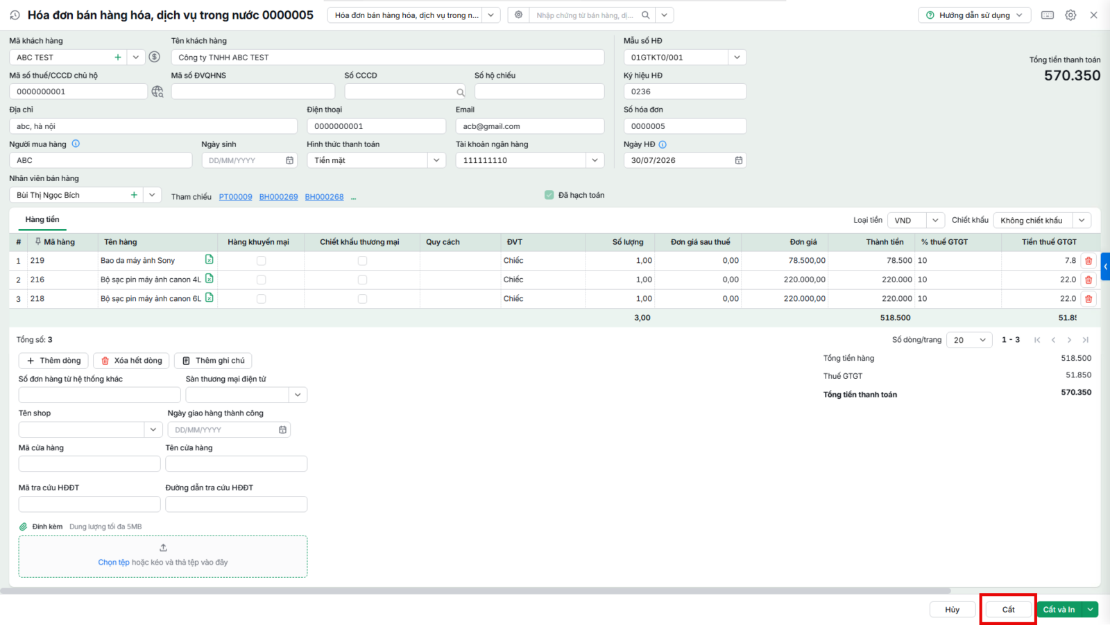
Task: Open the document icon for Bao da máy ảnh Sony
Action: tap(209, 259)
